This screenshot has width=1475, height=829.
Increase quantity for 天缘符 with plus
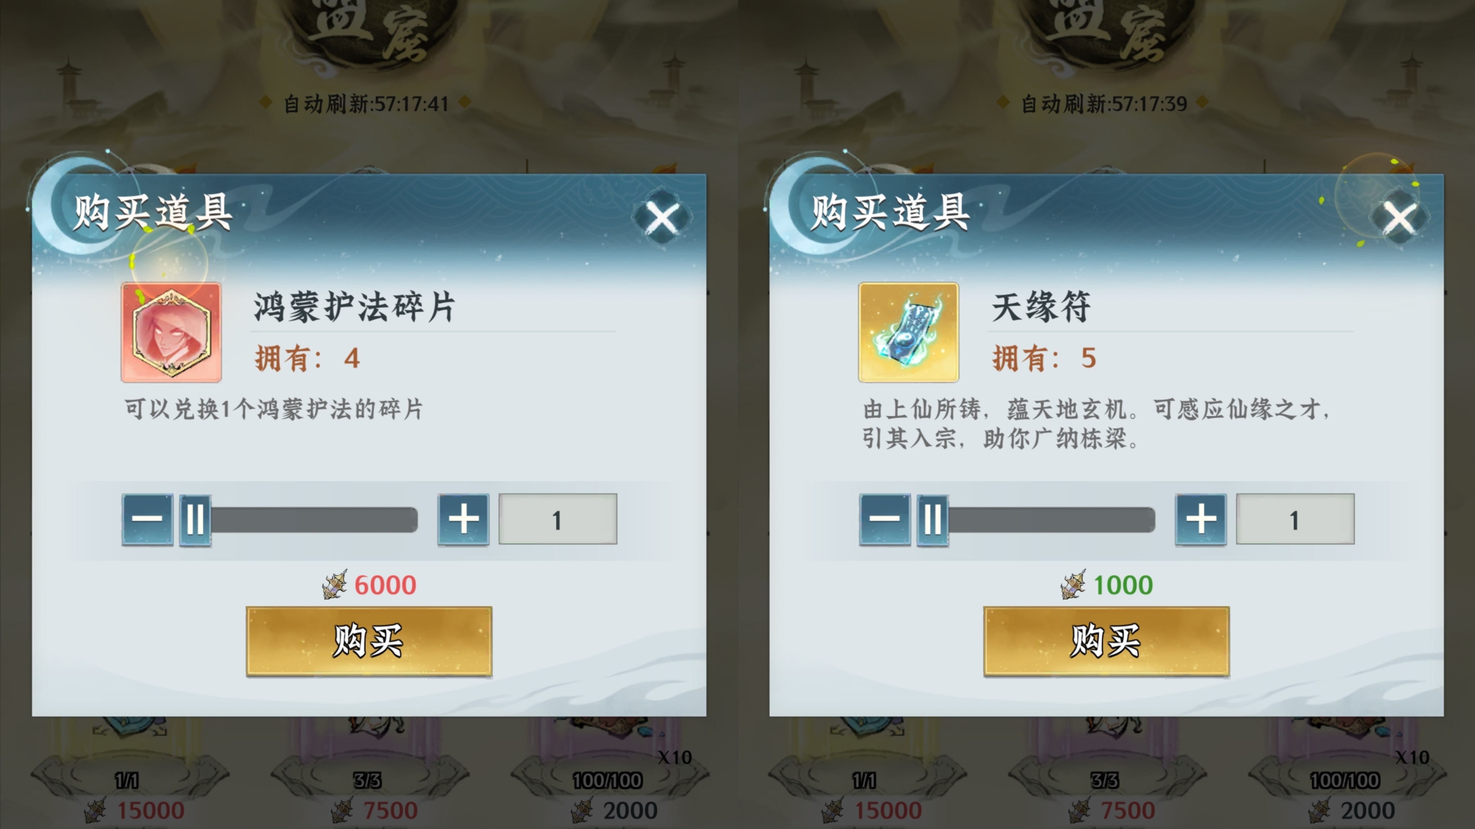click(1201, 520)
